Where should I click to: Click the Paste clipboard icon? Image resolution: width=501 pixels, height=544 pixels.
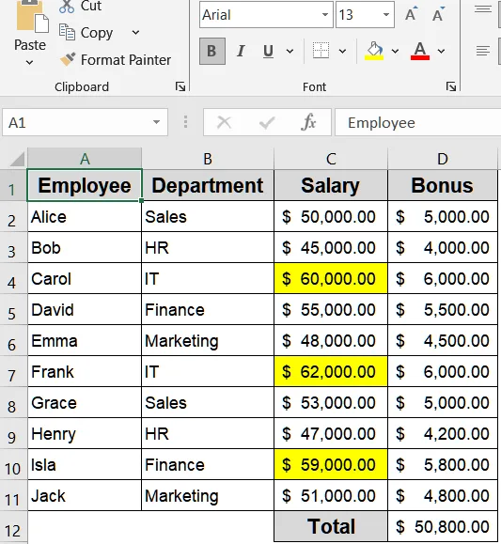32,16
